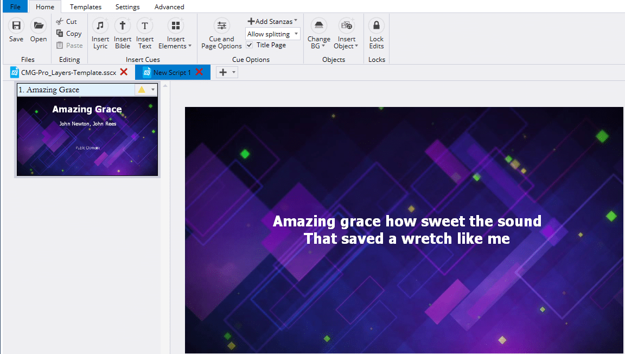Image resolution: width=625 pixels, height=354 pixels.
Task: Open the File menu tab
Action: coord(15,7)
